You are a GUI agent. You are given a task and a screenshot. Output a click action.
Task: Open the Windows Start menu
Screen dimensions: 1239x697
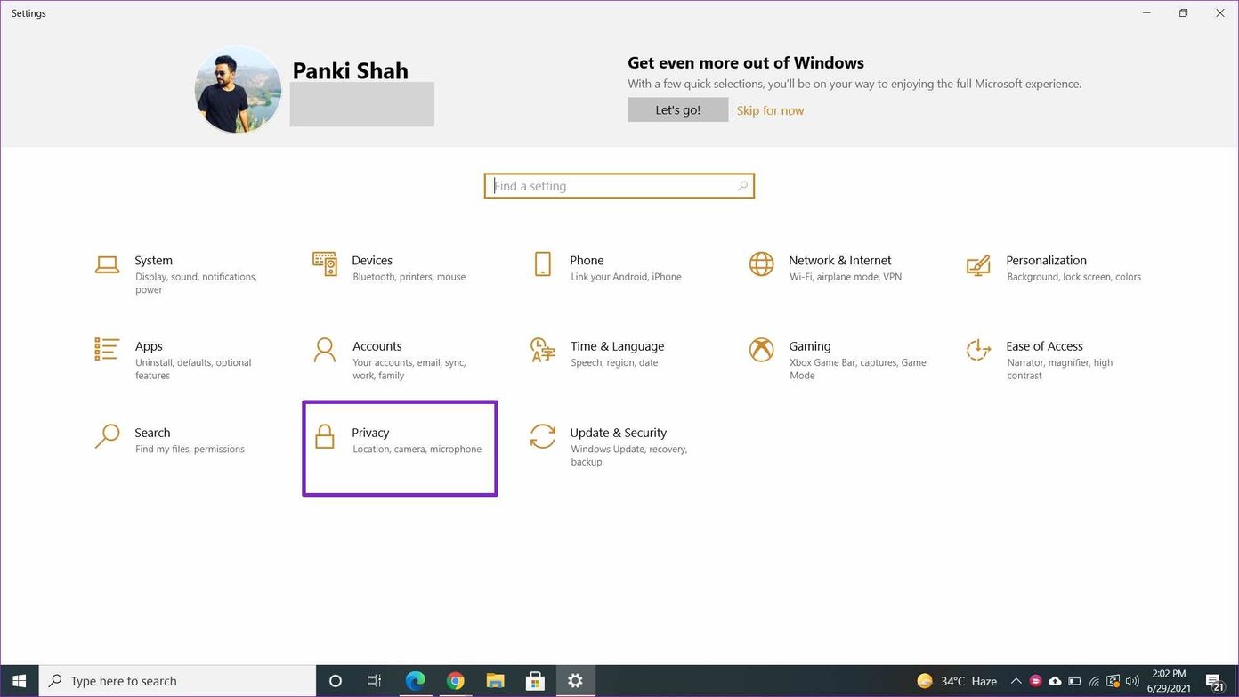point(19,681)
